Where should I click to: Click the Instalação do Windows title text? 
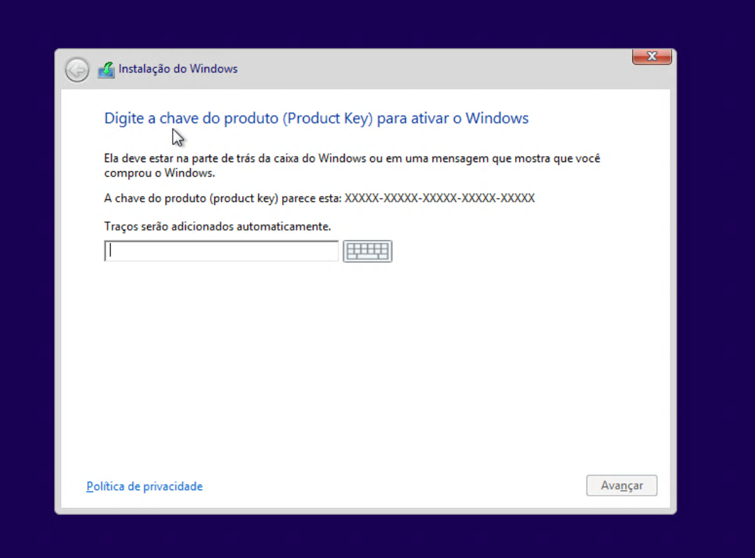click(x=178, y=69)
